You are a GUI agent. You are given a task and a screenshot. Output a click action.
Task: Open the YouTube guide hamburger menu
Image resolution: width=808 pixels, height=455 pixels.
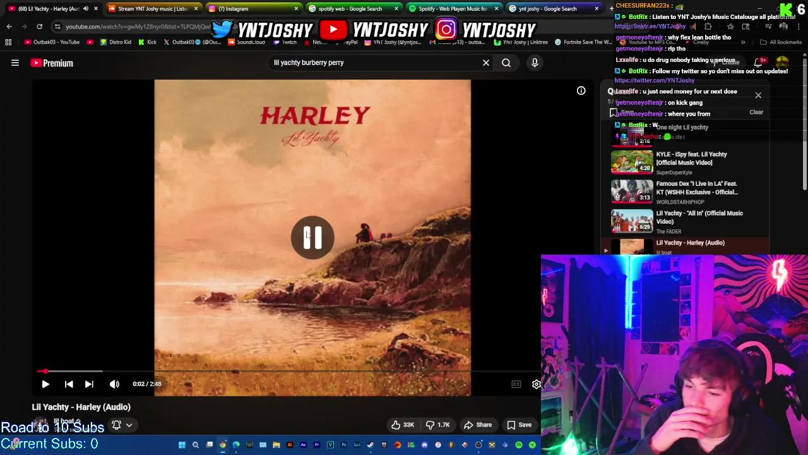(15, 63)
